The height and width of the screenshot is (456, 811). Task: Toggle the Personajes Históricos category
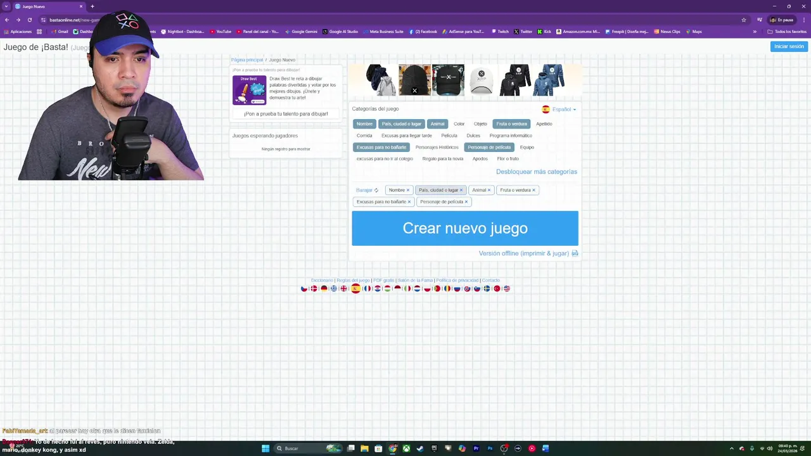(437, 147)
